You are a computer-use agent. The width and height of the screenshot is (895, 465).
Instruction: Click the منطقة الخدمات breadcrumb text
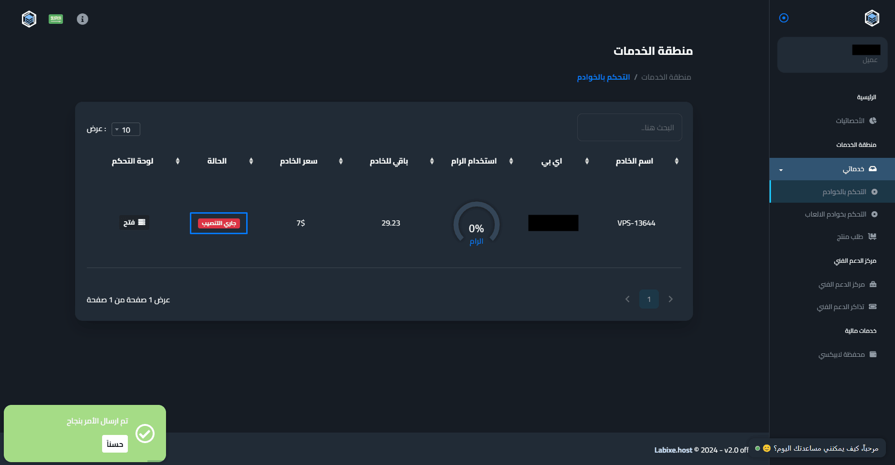pyautogui.click(x=666, y=77)
